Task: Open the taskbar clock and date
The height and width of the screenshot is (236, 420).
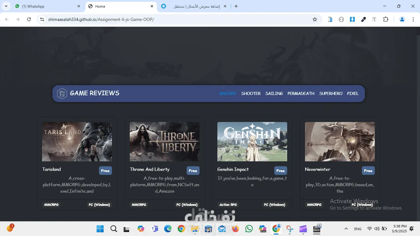Action: coord(399,229)
